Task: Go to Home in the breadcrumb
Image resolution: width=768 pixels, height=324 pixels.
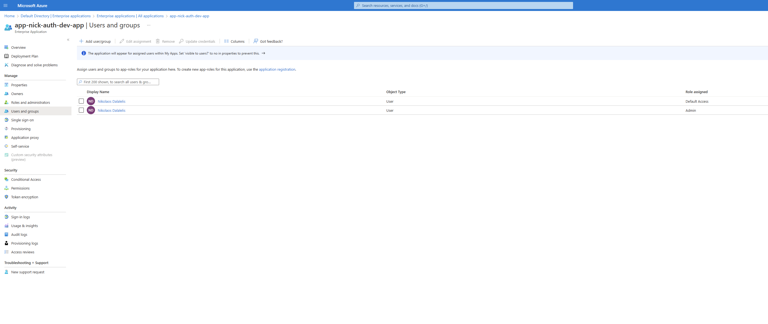Action: tap(10, 16)
